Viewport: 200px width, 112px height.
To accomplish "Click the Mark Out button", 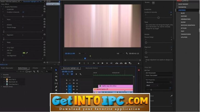I will [x=88, y=63].
